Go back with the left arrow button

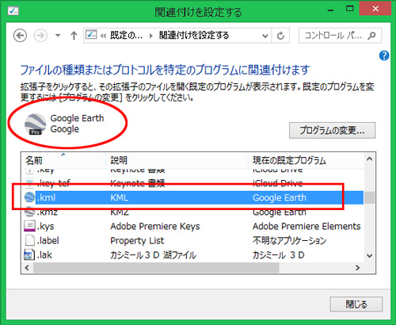(20, 36)
